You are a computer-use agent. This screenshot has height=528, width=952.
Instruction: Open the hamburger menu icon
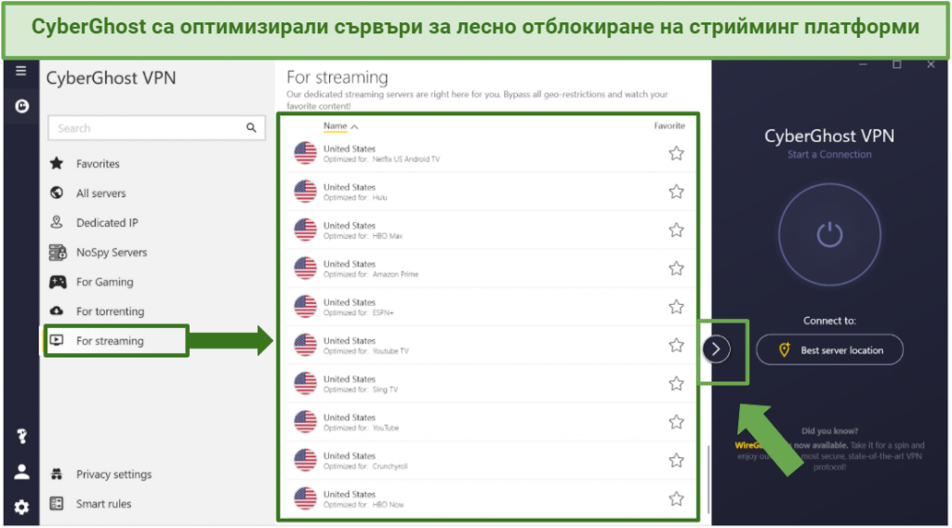[20, 71]
